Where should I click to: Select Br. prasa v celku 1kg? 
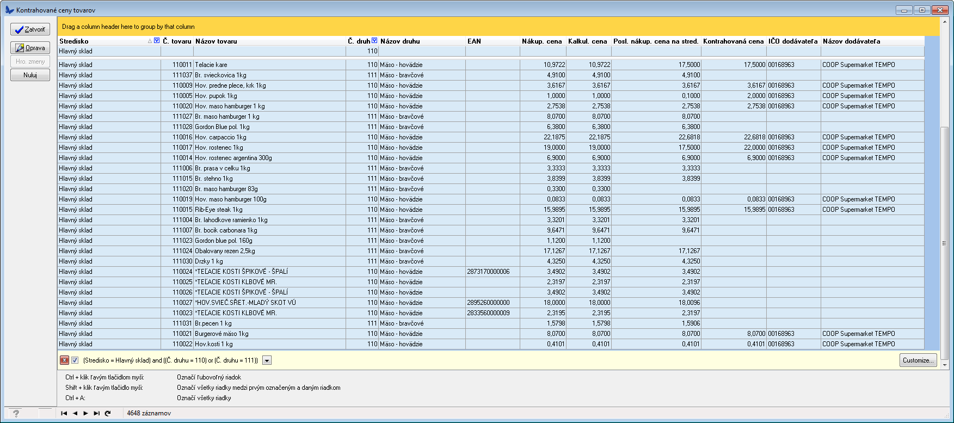point(491,168)
